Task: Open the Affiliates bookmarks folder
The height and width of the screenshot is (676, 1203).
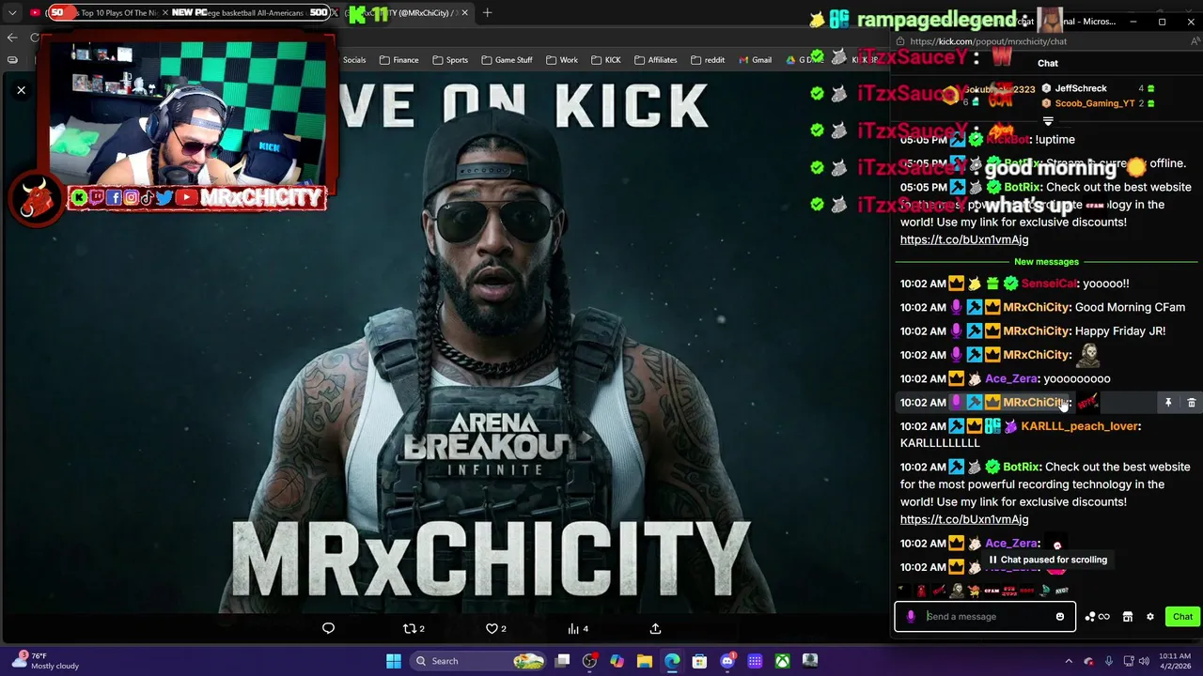Action: point(656,60)
